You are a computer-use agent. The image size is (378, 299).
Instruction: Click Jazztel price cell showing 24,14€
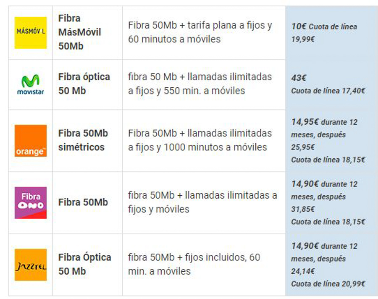pyautogui.click(x=331, y=265)
